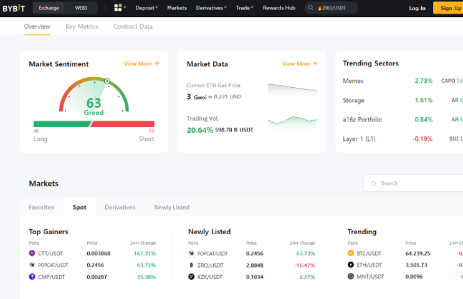Click the 2.73% Memes sector change
Image resolution: width=463 pixels, height=299 pixels.
tap(424, 81)
